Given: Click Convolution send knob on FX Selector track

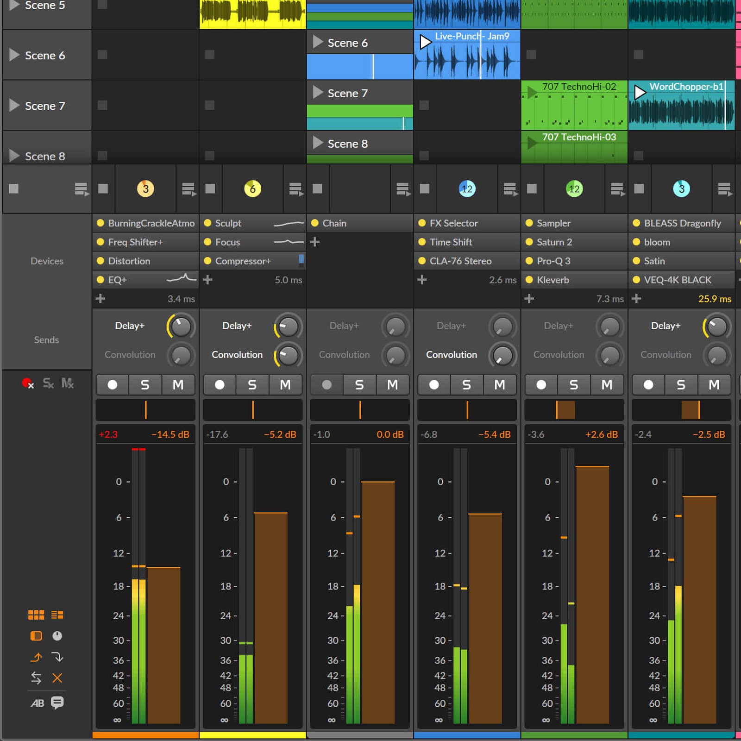Looking at the screenshot, I should coord(502,355).
